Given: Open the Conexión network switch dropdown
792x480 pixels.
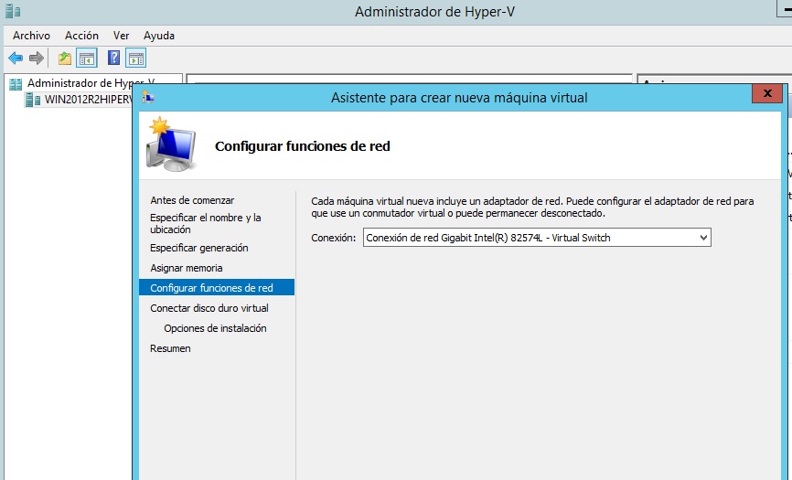Looking at the screenshot, I should [x=537, y=238].
